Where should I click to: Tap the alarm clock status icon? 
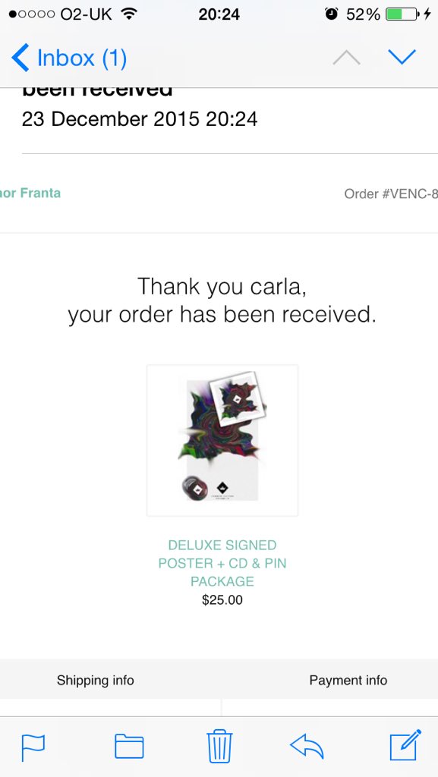pos(332,14)
